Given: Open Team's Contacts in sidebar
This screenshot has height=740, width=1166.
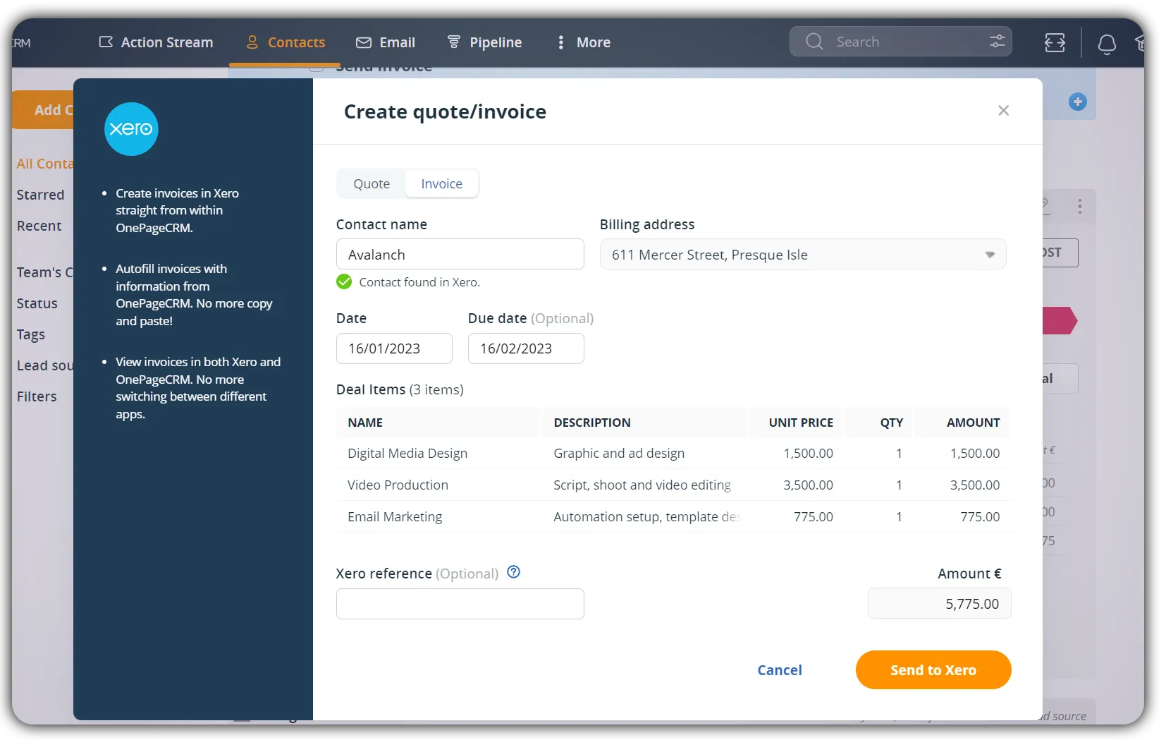Looking at the screenshot, I should (44, 272).
